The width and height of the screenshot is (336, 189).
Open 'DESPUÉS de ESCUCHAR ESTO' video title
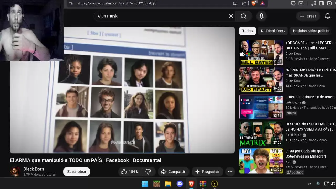(x=311, y=127)
